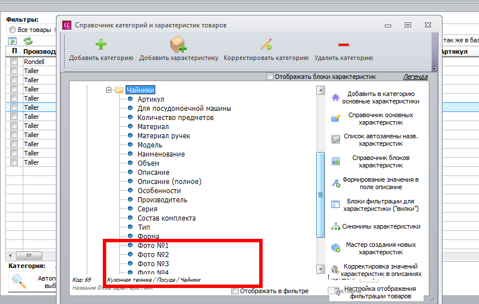
Task: Select the Объем characteristic
Action: (x=148, y=163)
